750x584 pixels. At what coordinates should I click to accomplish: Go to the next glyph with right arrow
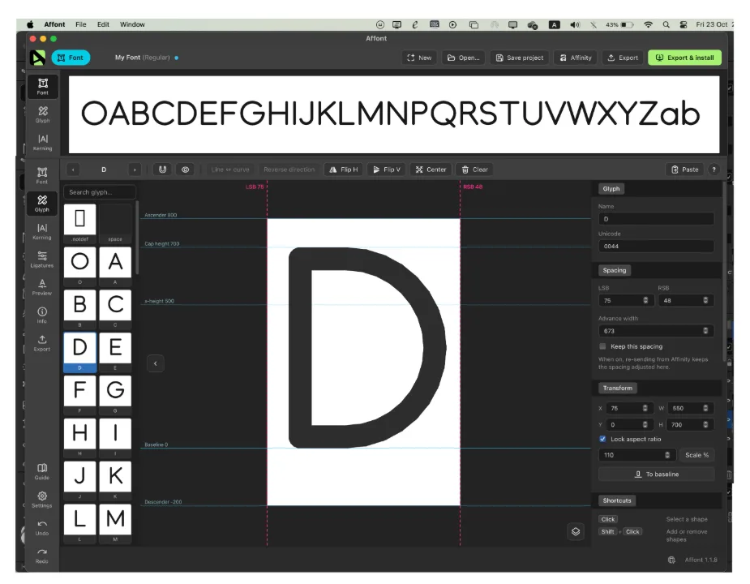(x=135, y=170)
